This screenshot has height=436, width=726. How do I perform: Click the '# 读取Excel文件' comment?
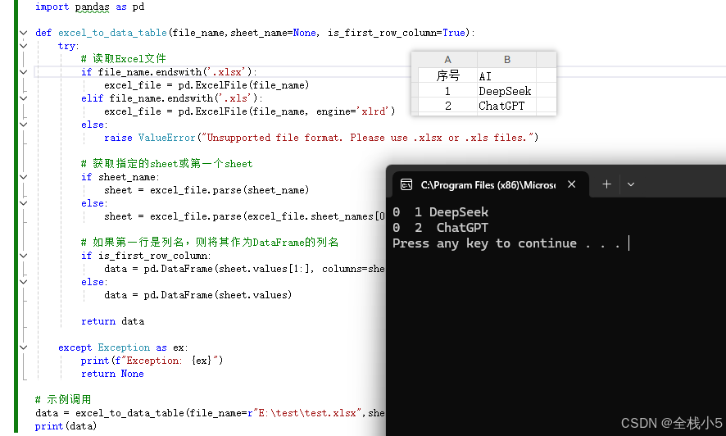coord(123,59)
